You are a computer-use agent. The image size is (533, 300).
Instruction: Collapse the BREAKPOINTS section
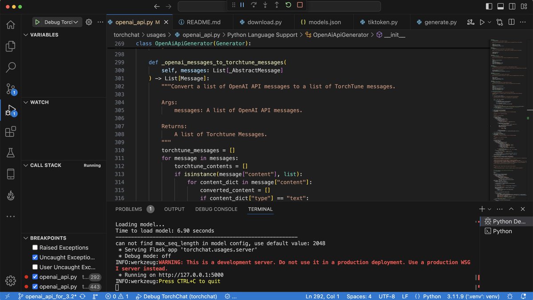(26, 238)
